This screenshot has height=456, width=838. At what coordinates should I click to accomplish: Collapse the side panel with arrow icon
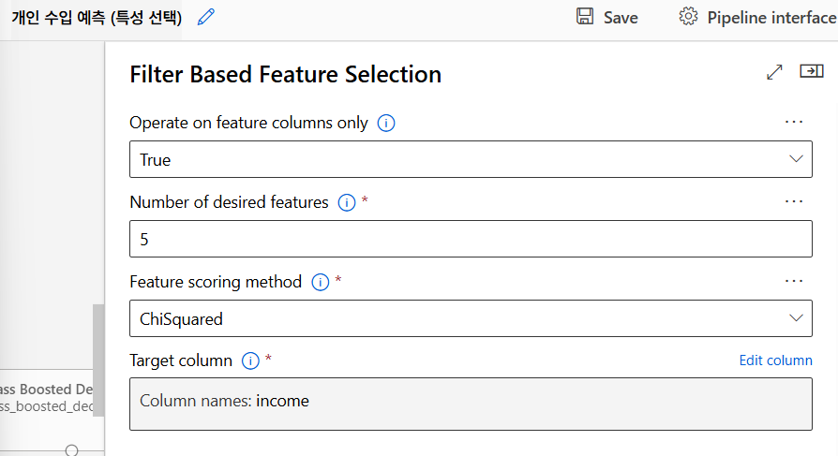(x=811, y=72)
